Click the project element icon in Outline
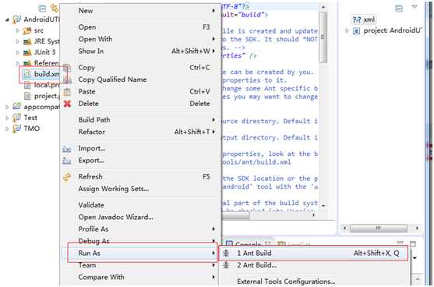Screen dimensions: 434x287 pos(357,30)
